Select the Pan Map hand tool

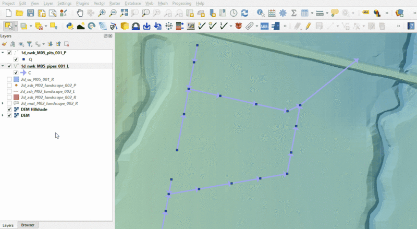[x=79, y=13]
